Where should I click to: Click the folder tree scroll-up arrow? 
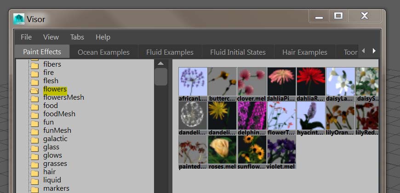coord(161,63)
